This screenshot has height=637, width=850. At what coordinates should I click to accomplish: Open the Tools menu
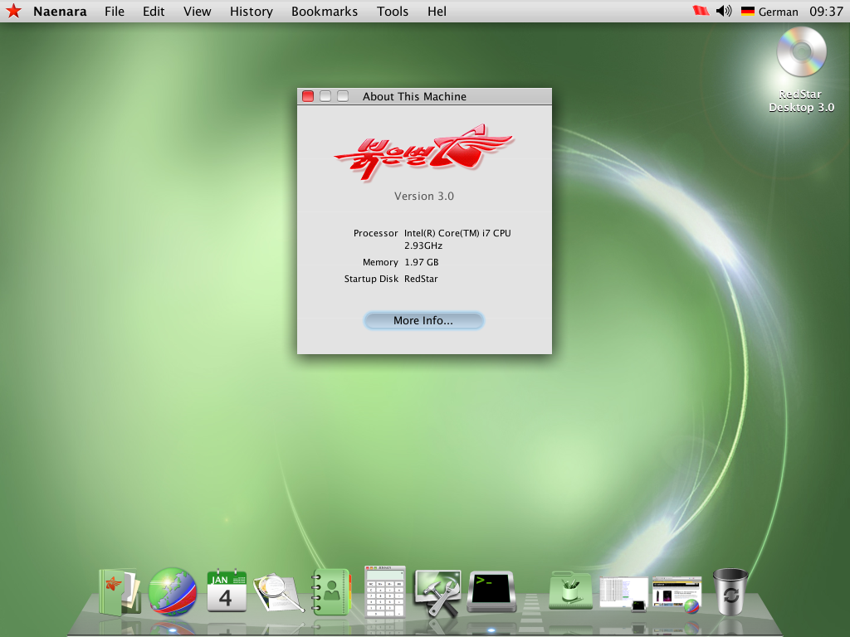[x=392, y=11]
